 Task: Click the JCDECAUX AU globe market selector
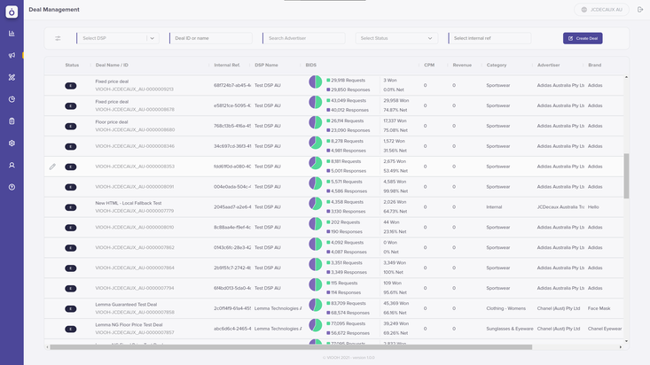point(601,10)
